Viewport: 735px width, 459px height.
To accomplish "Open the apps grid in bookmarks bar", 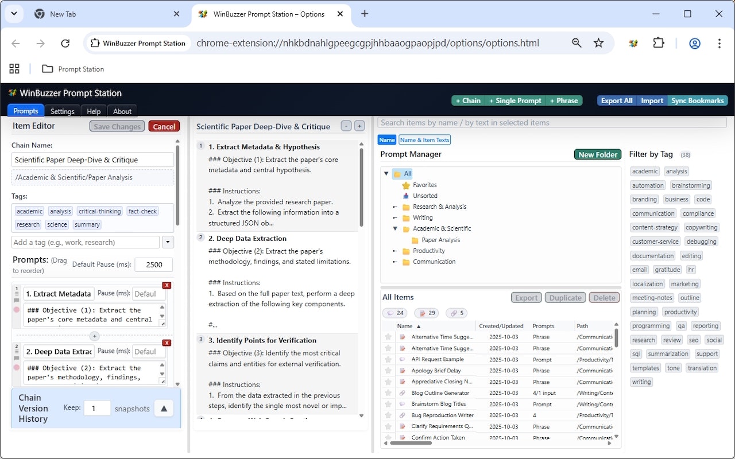I will click(x=14, y=69).
